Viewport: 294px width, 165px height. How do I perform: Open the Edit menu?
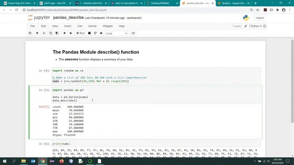click(43, 26)
